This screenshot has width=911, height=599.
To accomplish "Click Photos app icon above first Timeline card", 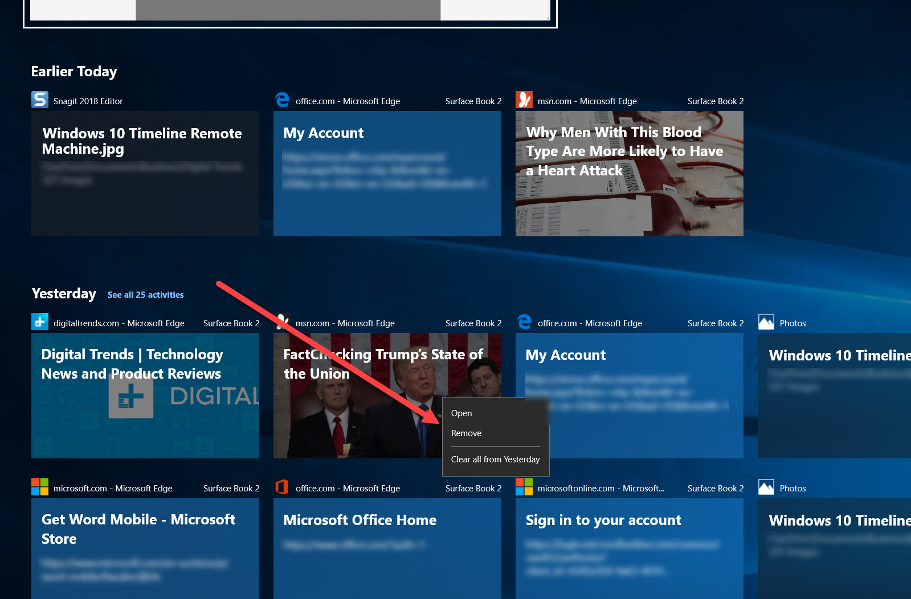I will pyautogui.click(x=766, y=322).
